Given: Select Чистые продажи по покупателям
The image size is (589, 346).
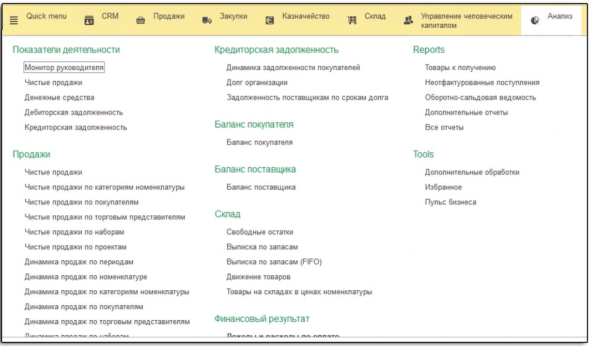Looking at the screenshot, I should click(x=82, y=202).
